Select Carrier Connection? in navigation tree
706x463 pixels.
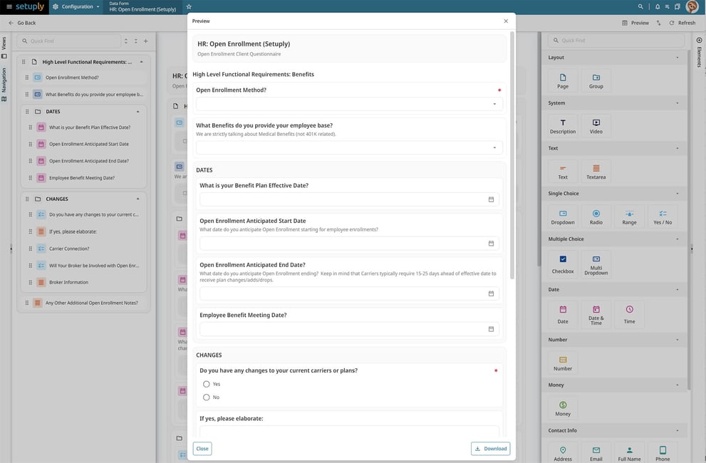[69, 249]
